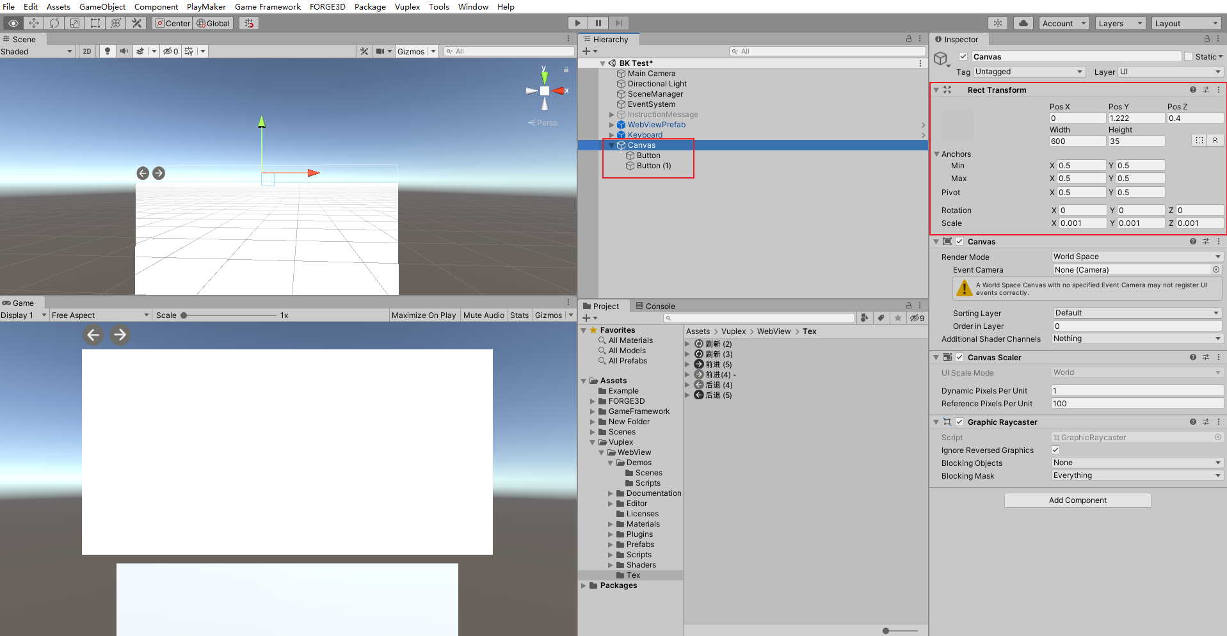
Task: Filter Project search by label icon
Action: (x=881, y=318)
